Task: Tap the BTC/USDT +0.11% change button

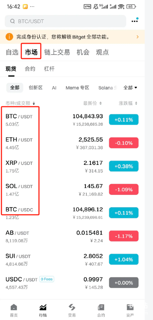Action: [x=124, y=120]
